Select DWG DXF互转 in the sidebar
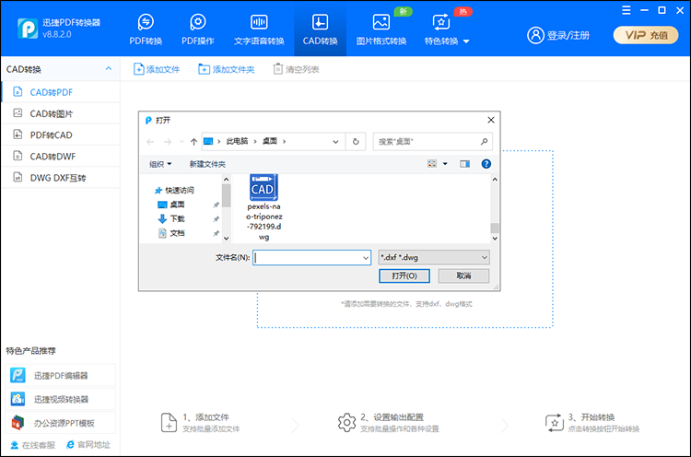691x457 pixels. pyautogui.click(x=61, y=178)
